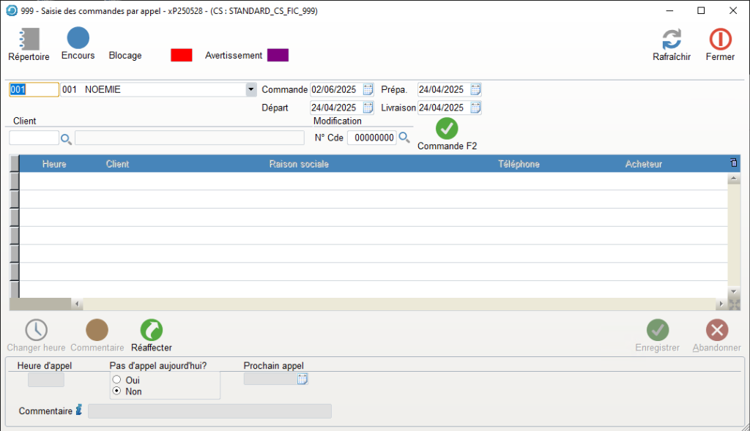Click the N° Cde search magnifier icon
The width and height of the screenshot is (750, 431).
tap(404, 138)
